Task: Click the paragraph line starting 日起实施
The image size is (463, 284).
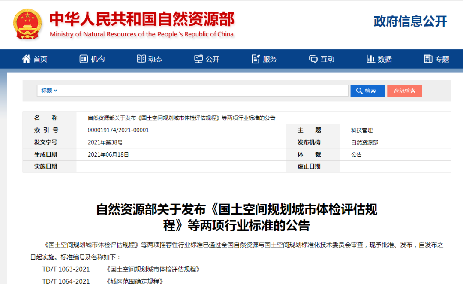Action: tap(75, 257)
